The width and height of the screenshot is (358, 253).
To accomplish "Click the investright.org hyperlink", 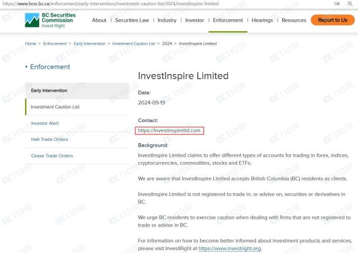I will tap(229, 248).
